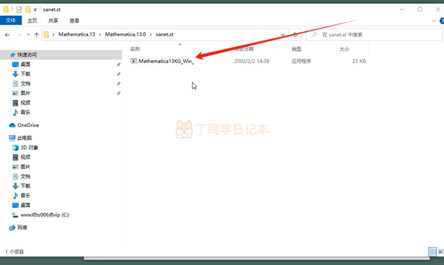Open pinned 下载 under quick access
The height and width of the screenshot is (265, 444).
tap(26, 74)
